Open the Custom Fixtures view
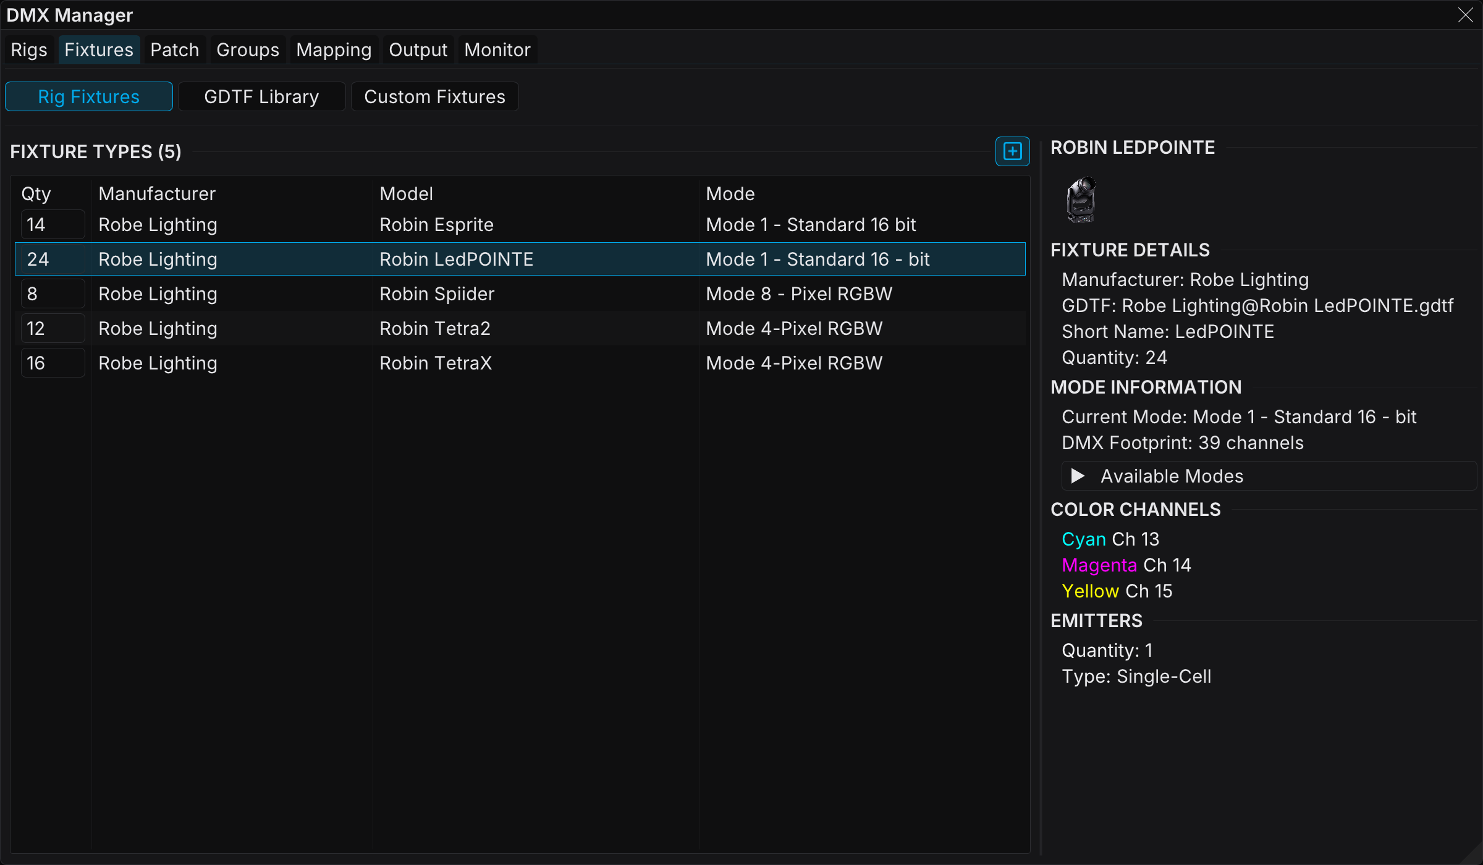 point(435,96)
